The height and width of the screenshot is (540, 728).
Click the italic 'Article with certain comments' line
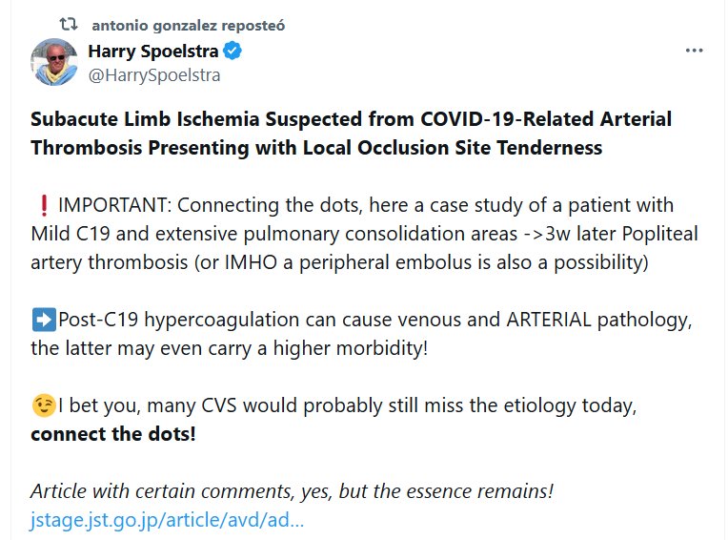click(x=292, y=492)
